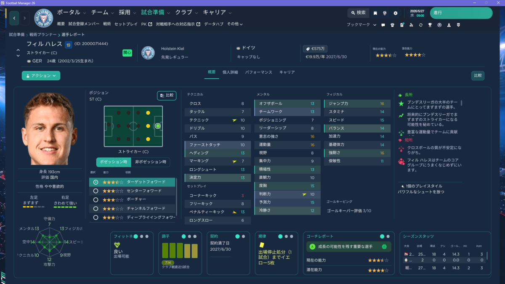The image size is (505, 284).
Task: Click the external link icon next to PK
Action: coord(149,24)
